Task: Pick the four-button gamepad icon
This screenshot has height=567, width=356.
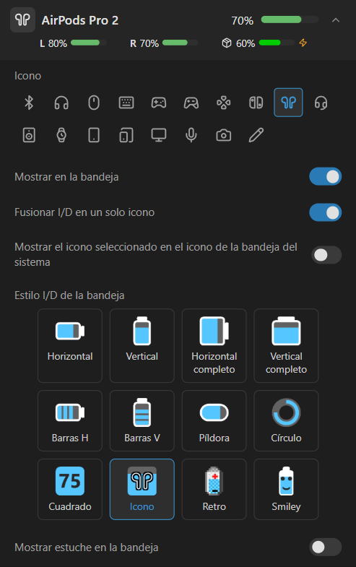Action: tap(224, 103)
